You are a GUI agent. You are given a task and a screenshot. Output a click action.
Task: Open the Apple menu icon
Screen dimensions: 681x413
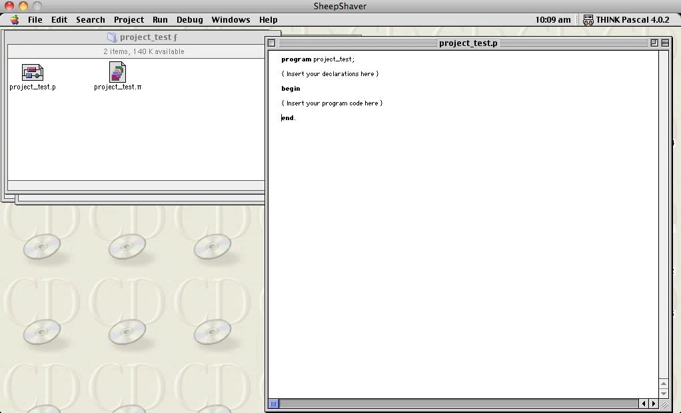tap(15, 19)
